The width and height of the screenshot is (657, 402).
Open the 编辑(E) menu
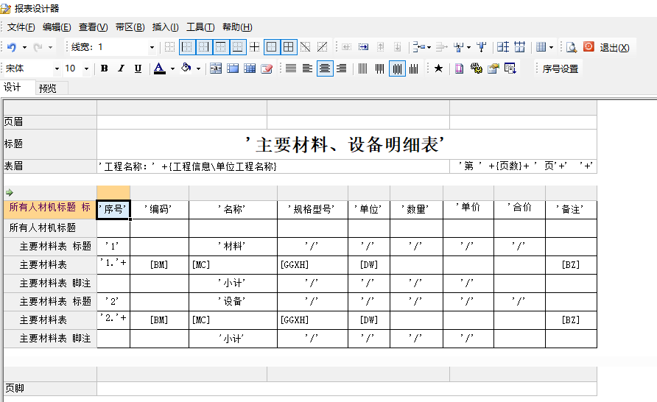pyautogui.click(x=57, y=27)
